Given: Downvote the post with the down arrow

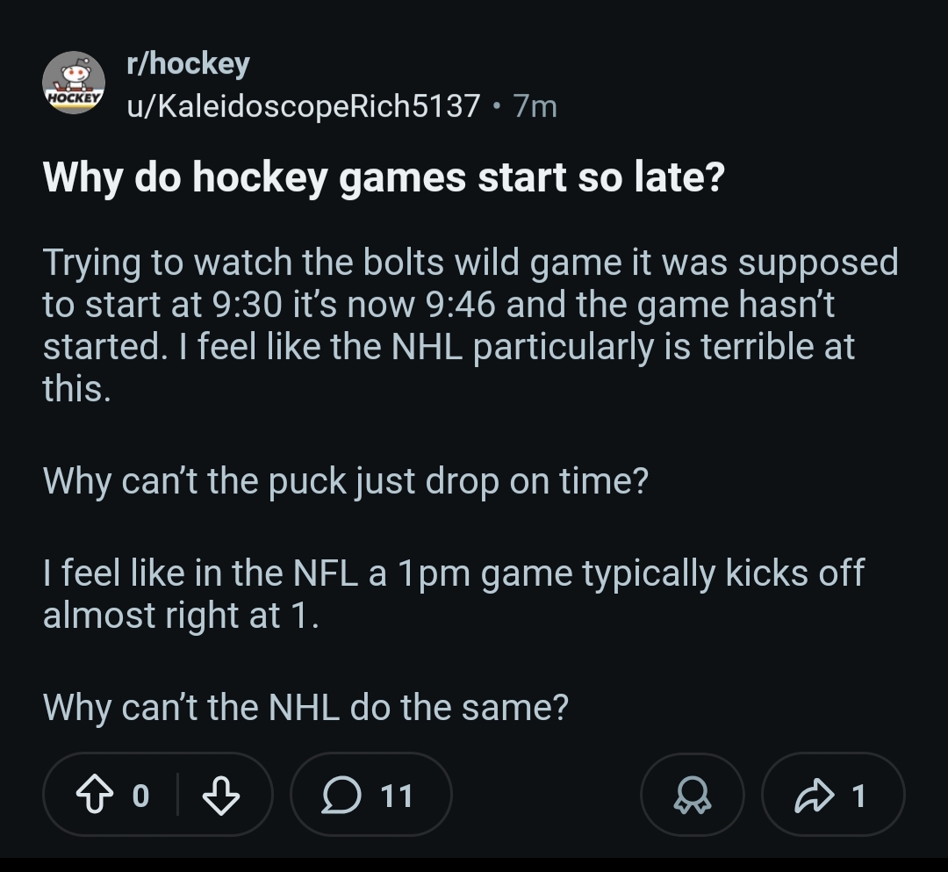Looking at the screenshot, I should pyautogui.click(x=220, y=795).
